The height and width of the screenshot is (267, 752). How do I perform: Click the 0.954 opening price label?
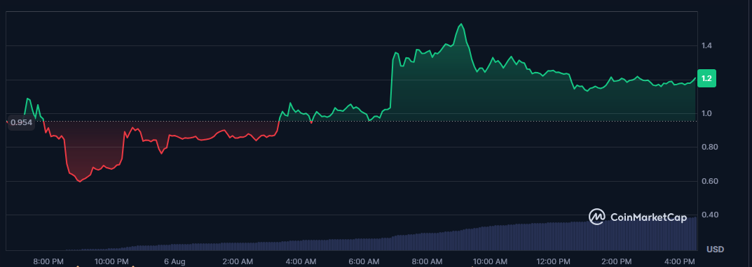[21, 122]
